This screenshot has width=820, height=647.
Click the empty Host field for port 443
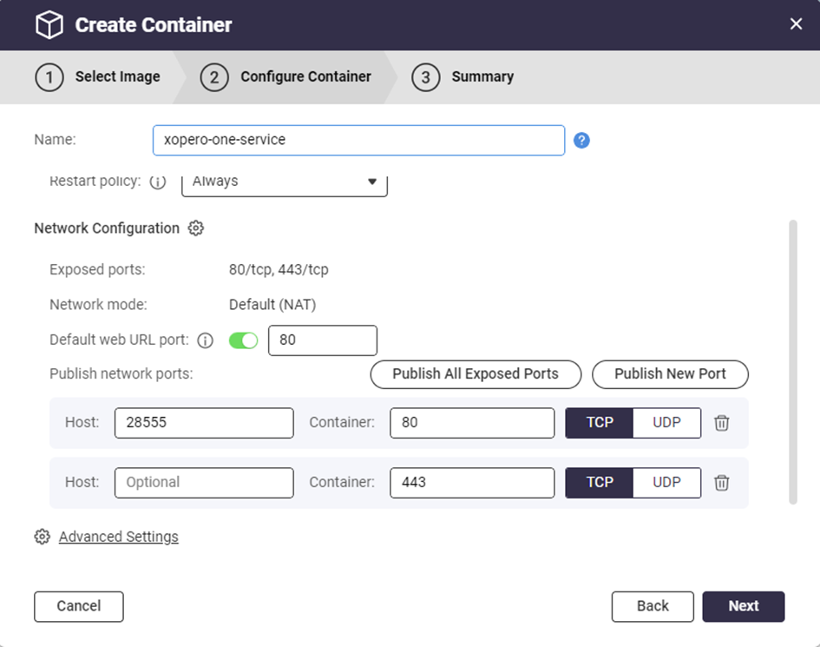[204, 483]
